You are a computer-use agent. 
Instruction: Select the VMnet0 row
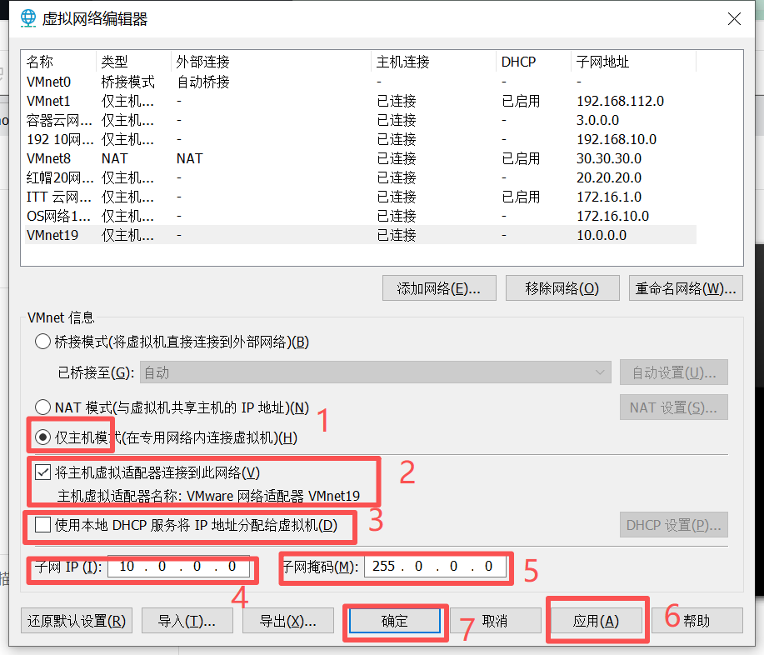(x=361, y=82)
